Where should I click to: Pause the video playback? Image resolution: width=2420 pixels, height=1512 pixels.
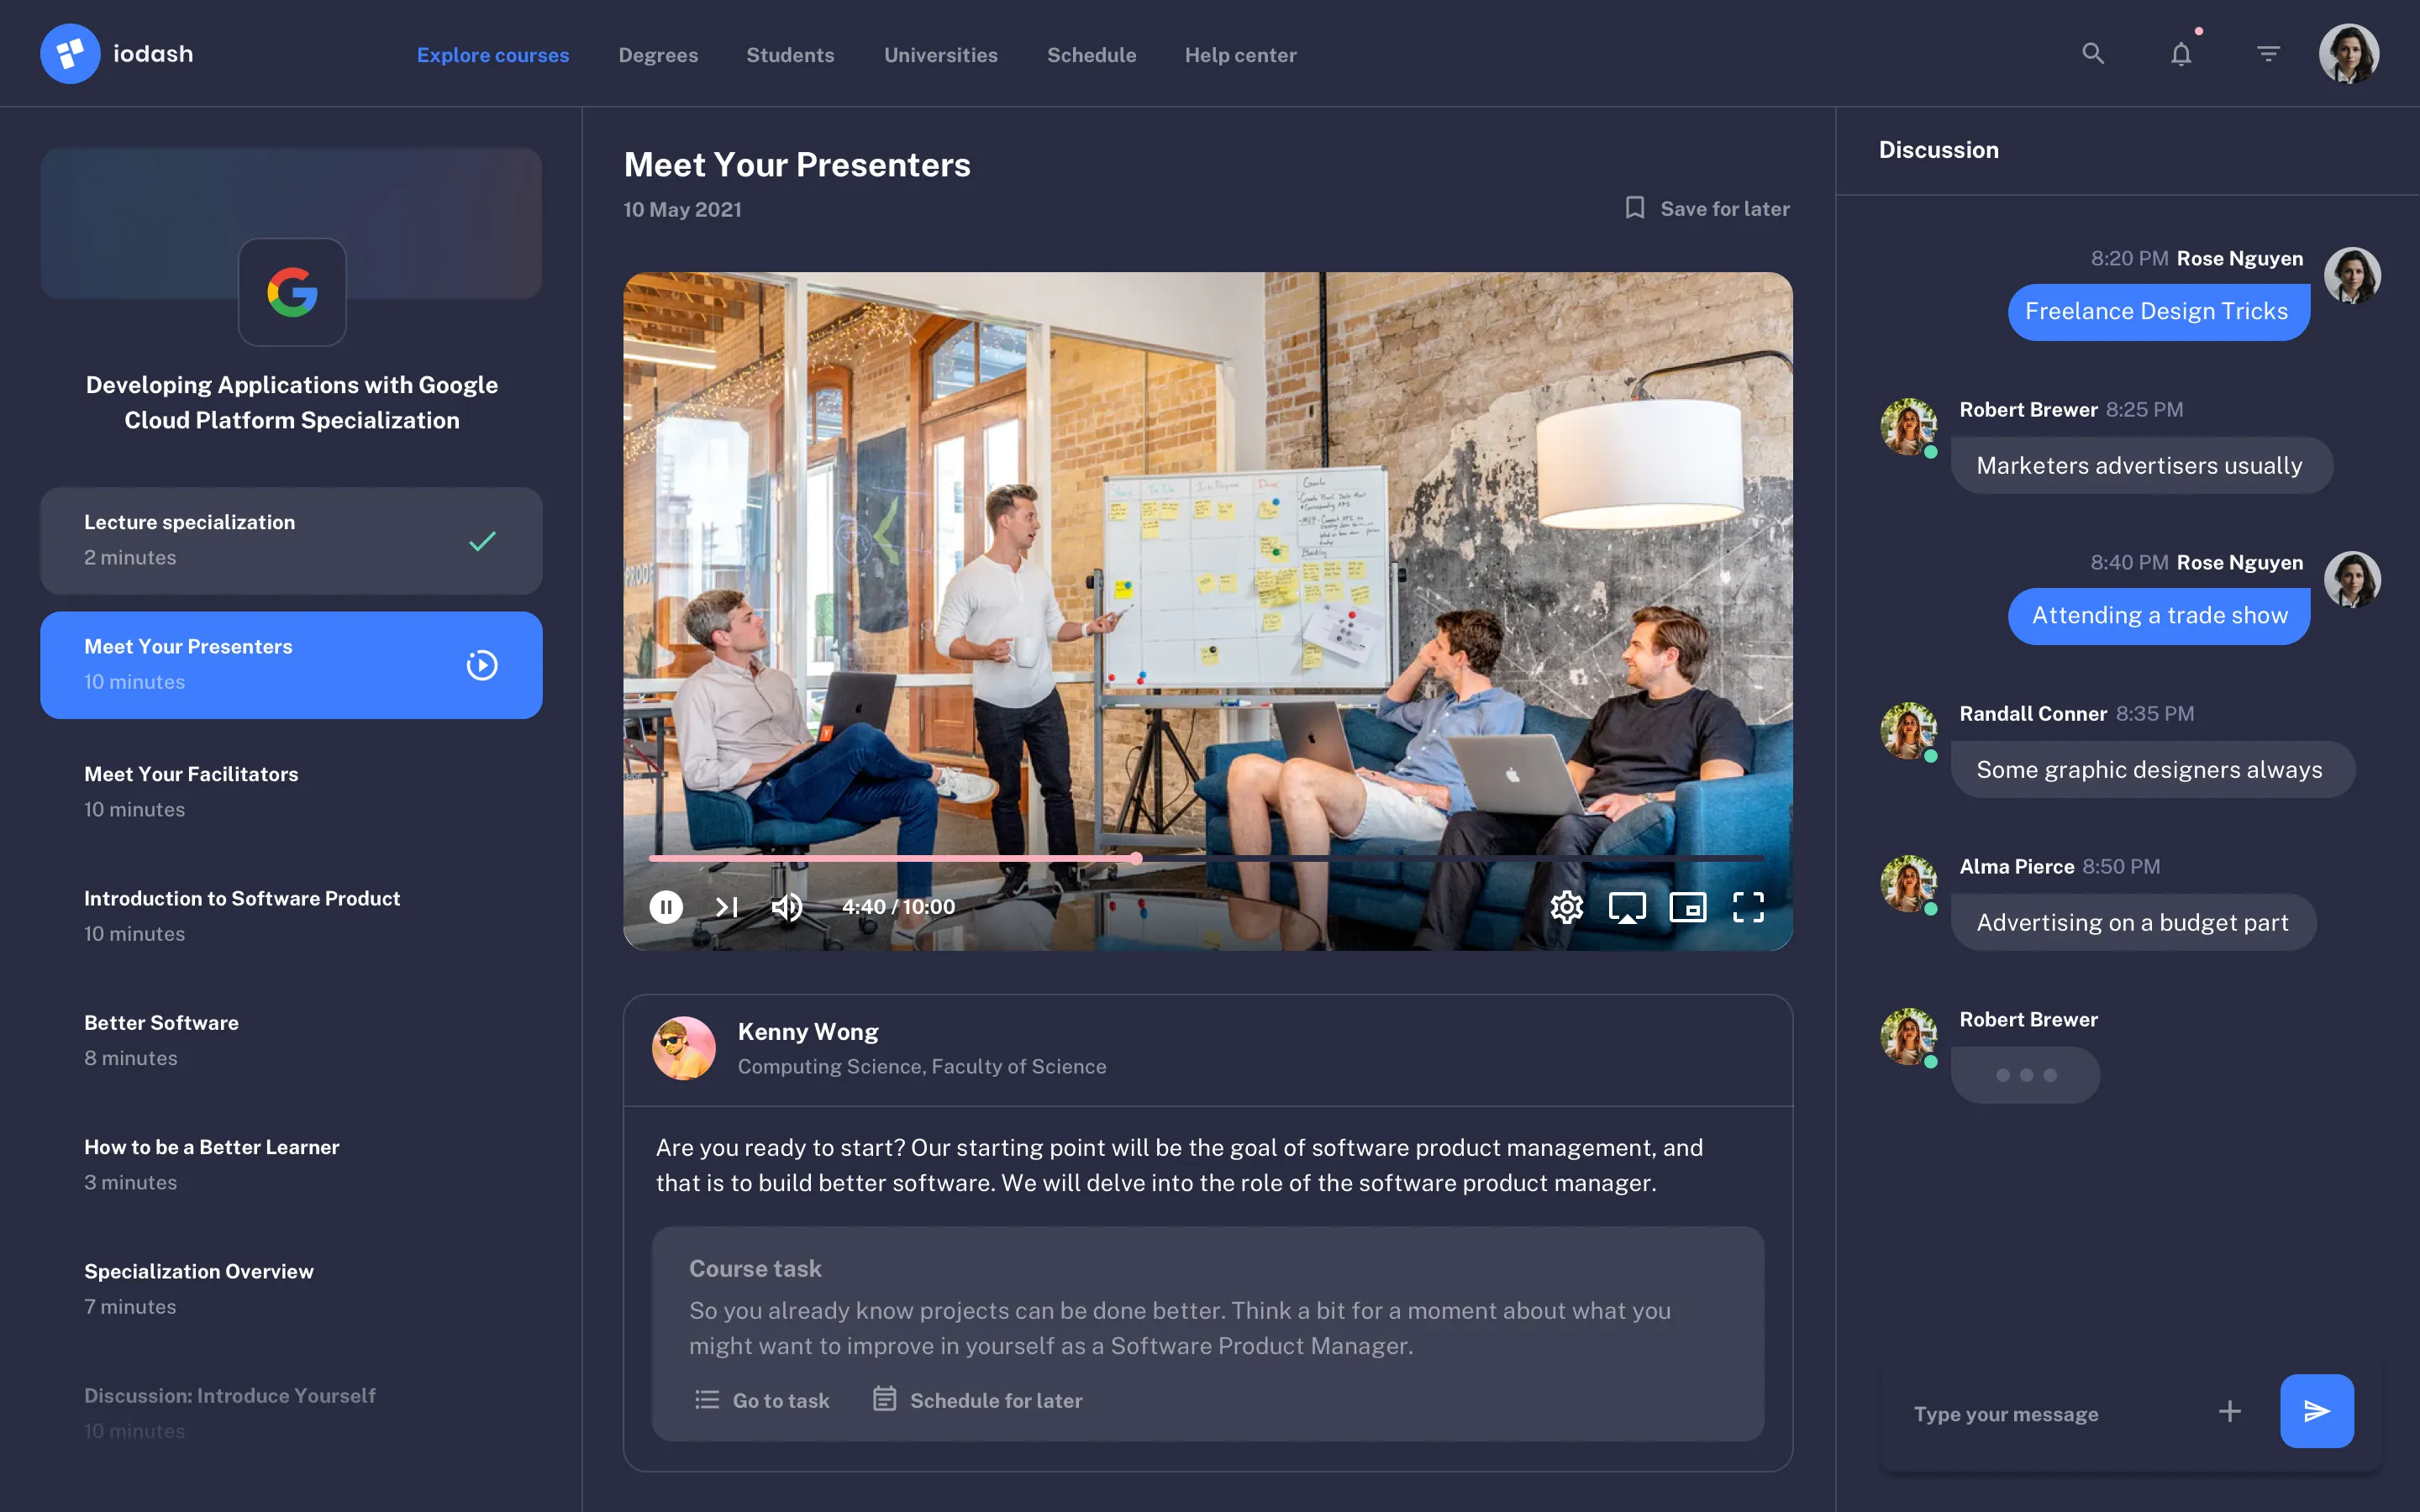(666, 906)
